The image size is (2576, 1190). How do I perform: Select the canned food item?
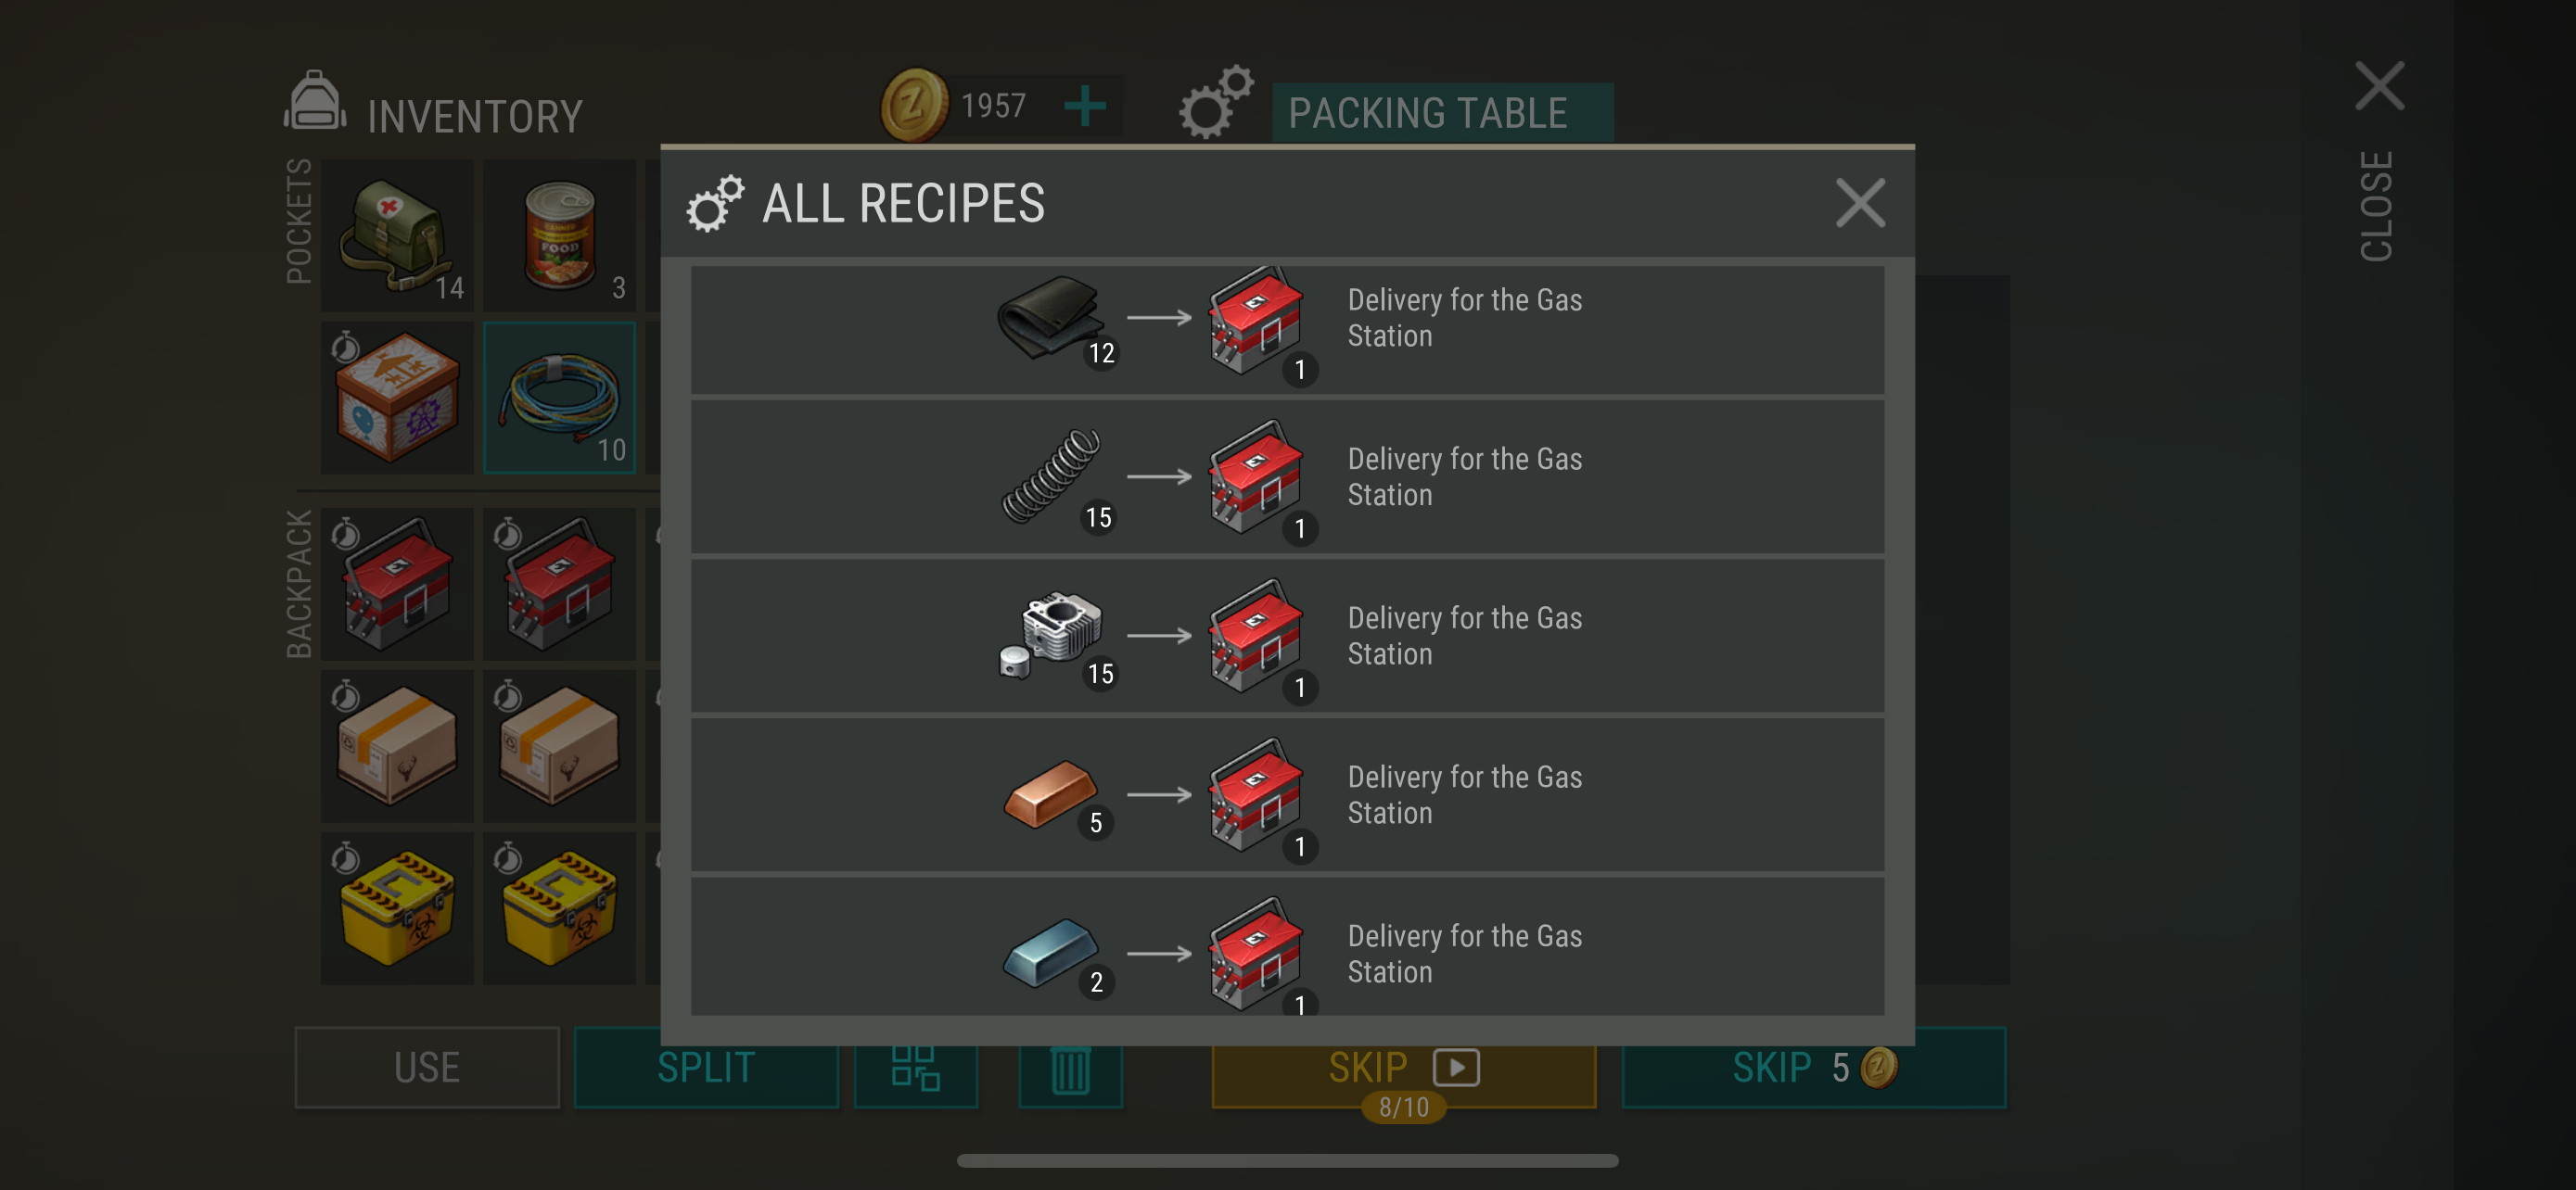[x=559, y=234]
